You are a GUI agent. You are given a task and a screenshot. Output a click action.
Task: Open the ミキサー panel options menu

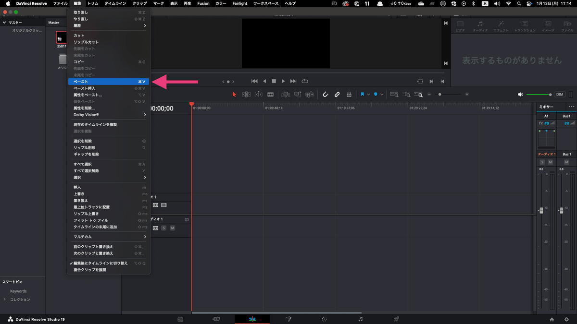[571, 107]
